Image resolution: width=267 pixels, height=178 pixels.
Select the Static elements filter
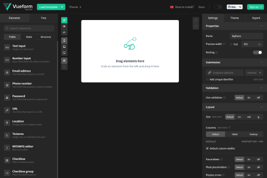coord(29,37)
